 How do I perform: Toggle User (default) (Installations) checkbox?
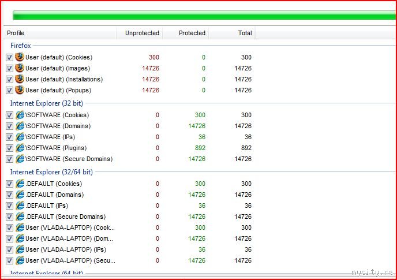[9, 79]
